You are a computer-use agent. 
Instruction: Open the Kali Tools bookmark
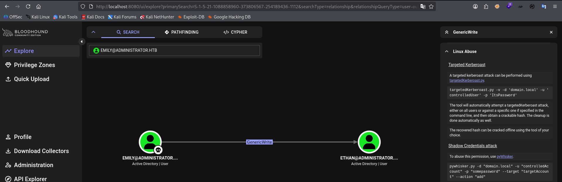(x=65, y=17)
